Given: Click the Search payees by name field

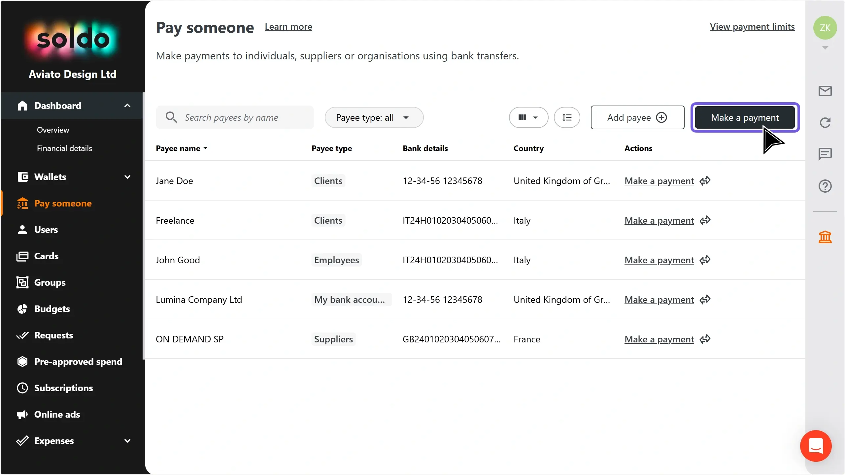Looking at the screenshot, I should (235, 117).
